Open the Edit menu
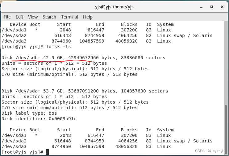Screen dimensions: 229x156 [x=19, y=17]
